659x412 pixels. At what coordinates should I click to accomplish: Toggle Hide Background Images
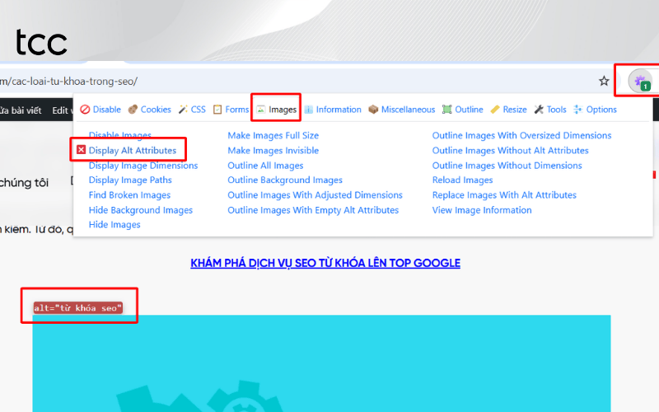point(140,210)
